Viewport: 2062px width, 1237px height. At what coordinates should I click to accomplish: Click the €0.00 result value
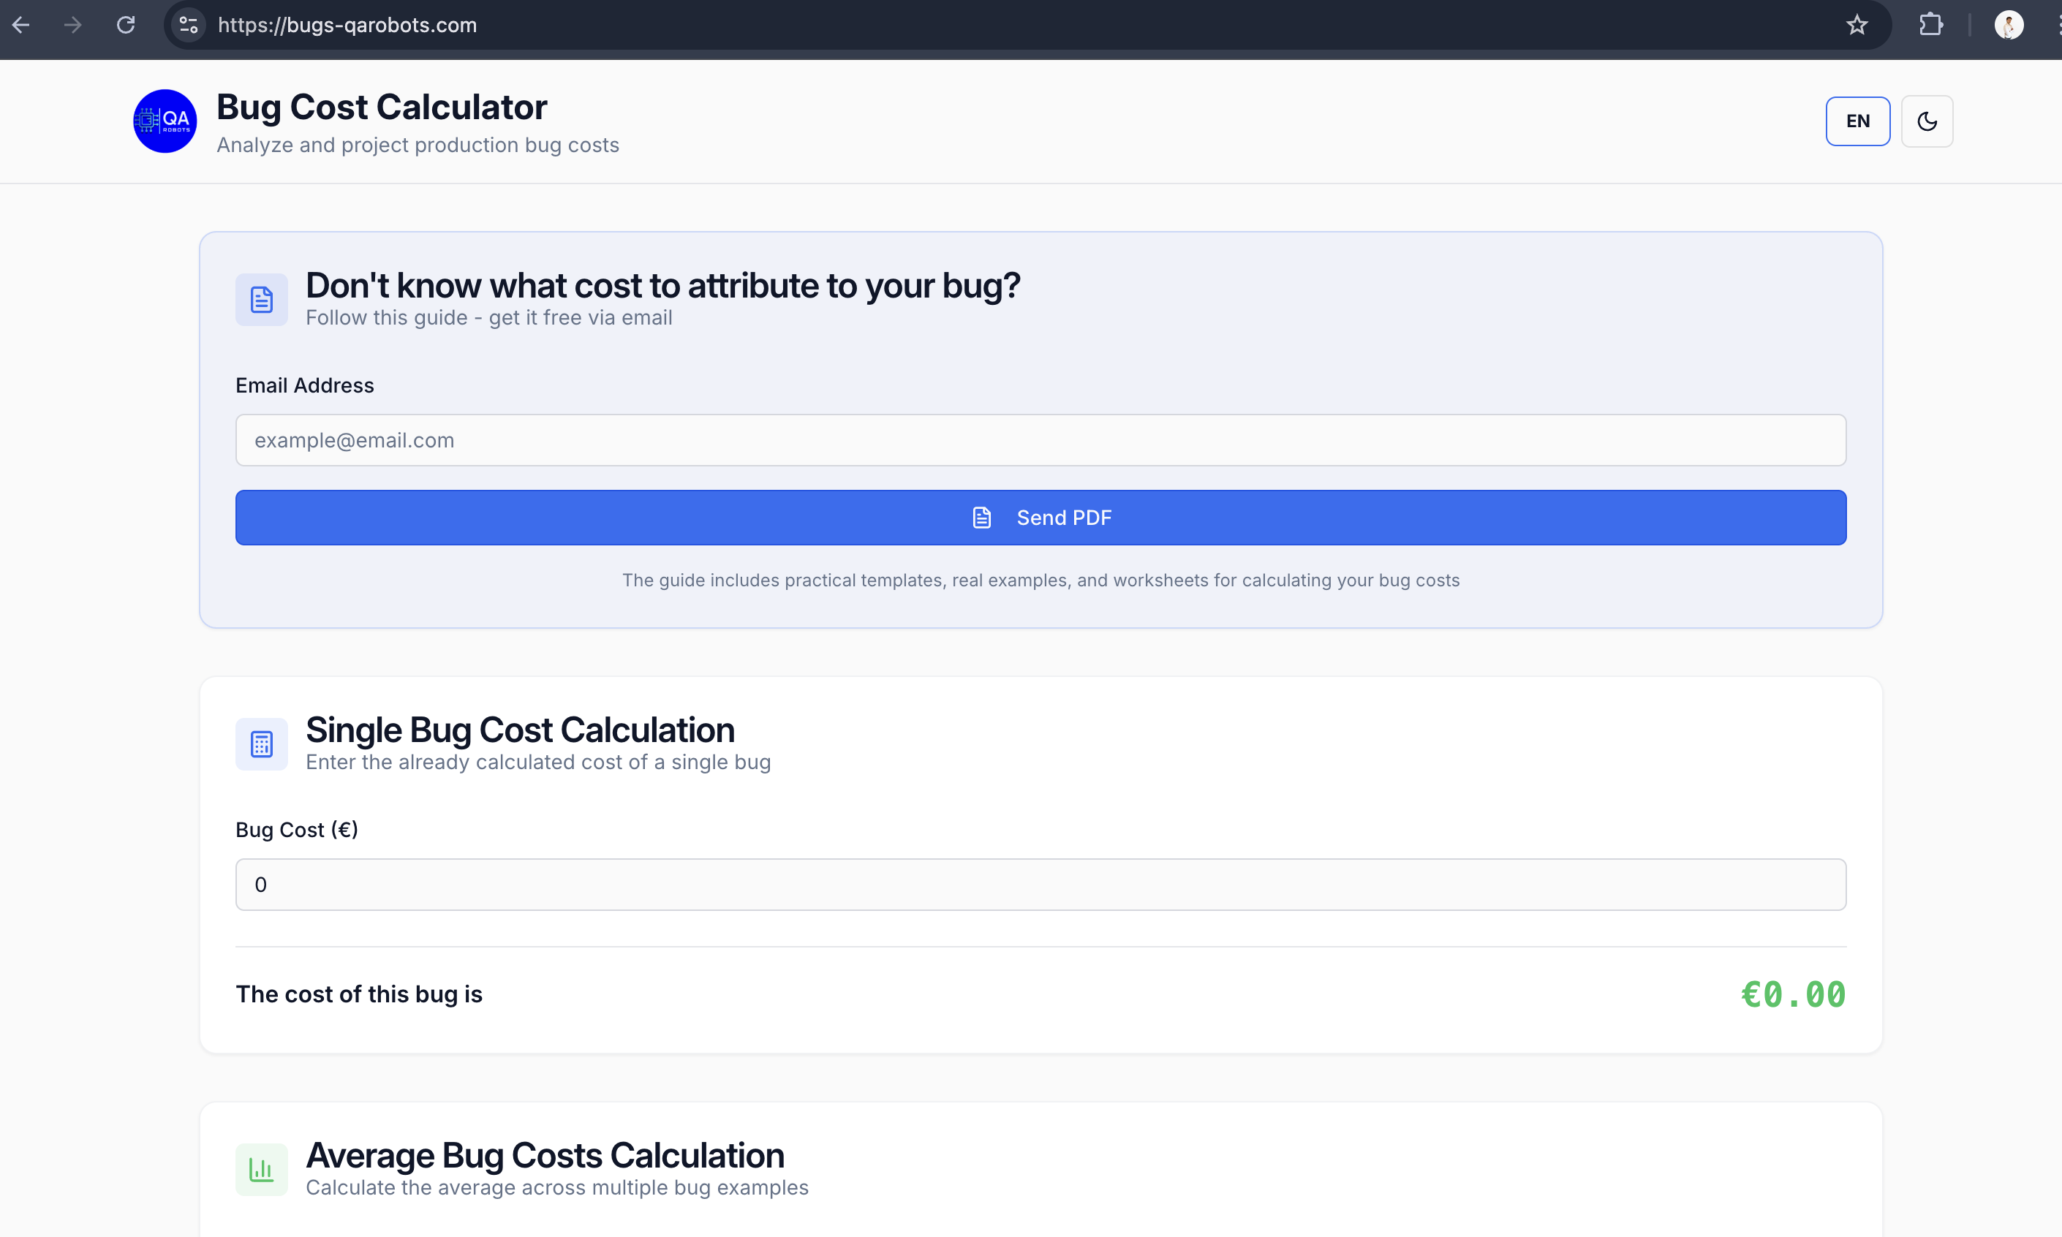[1793, 994]
